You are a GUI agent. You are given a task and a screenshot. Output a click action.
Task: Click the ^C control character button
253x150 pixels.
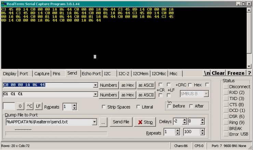30,107
